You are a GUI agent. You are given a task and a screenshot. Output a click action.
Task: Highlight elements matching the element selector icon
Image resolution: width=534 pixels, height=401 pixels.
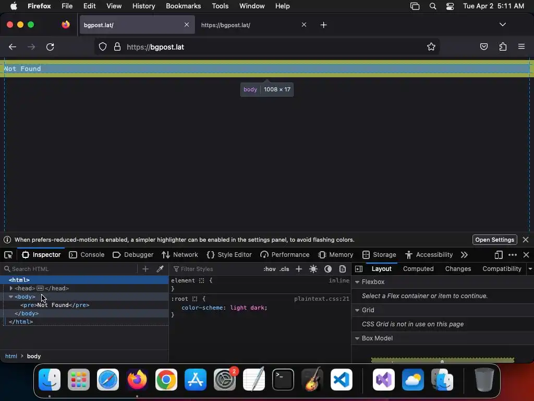pos(201,280)
